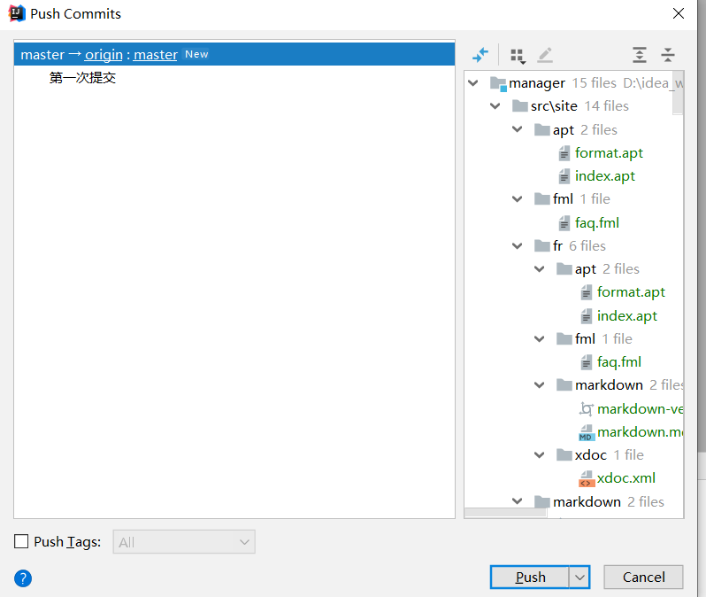The width and height of the screenshot is (706, 597).
Task: Click the vertical scrollbar of file tree
Action: (678, 93)
